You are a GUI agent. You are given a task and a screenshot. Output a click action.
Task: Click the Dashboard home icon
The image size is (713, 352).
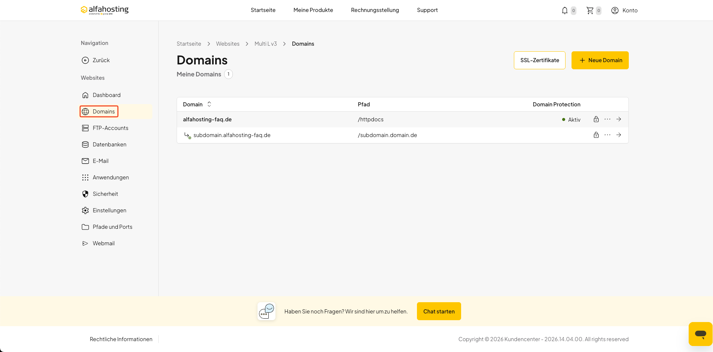85,95
